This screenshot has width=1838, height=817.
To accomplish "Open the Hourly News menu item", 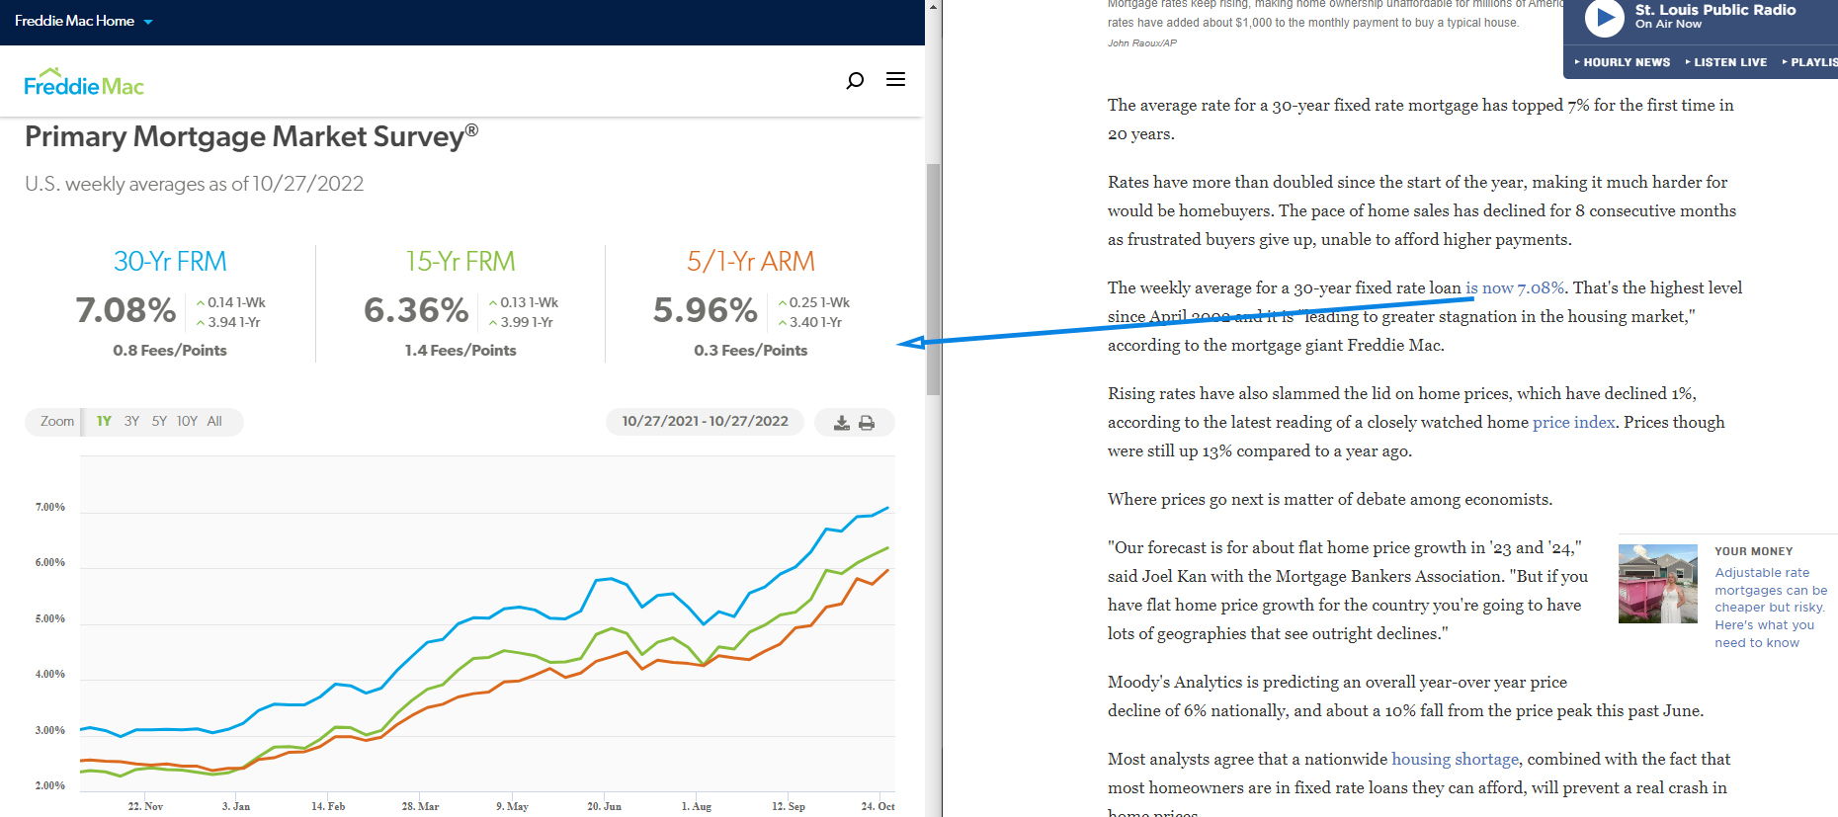I will tap(1622, 62).
